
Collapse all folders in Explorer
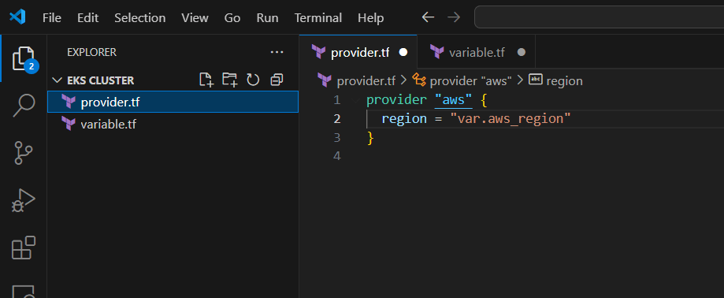(x=276, y=80)
